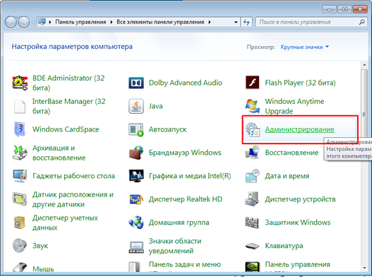Viewport: 372px width, 277px height.
Task: Open the NVIDIA control panel icon
Action: [x=252, y=267]
